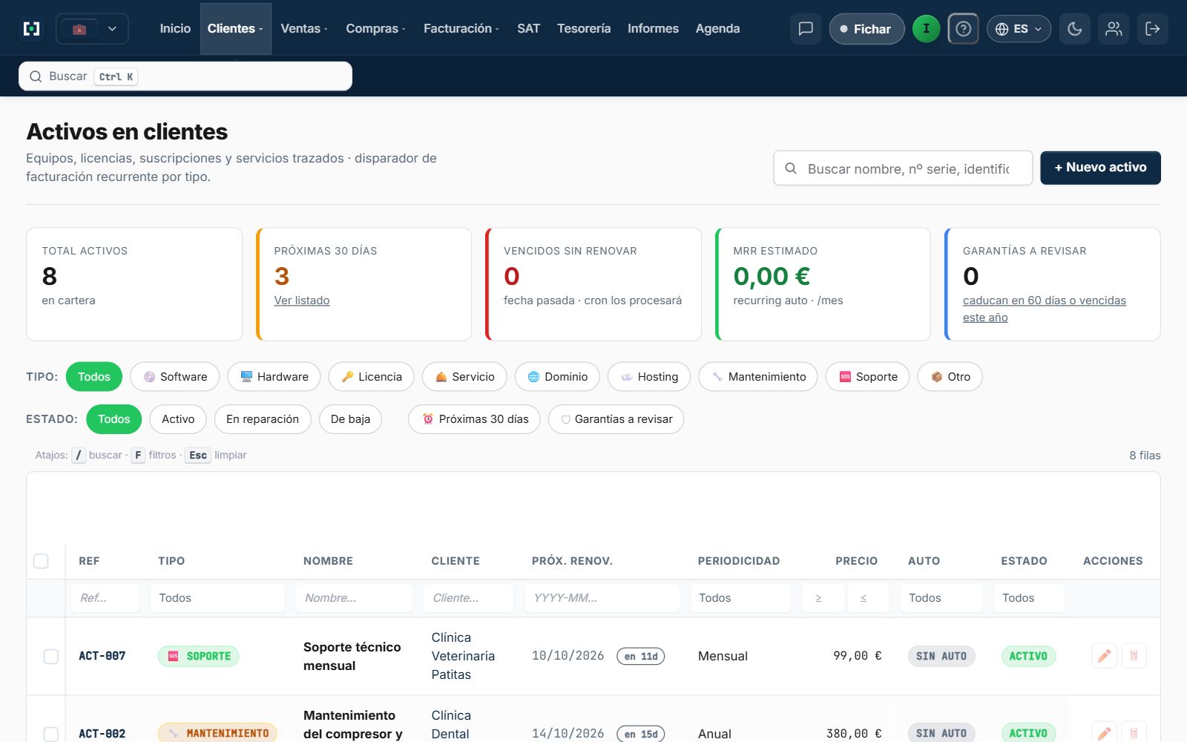Filter type by Dominio chip
1187x742 pixels.
pos(557,377)
